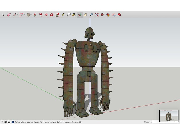Open the Instructor help question icon
Image resolution: width=180 pixels, height=135 pixels.
tap(13, 122)
